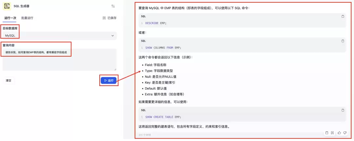Click the 查询内容 label
354x141 pixels.
tap(9, 45)
